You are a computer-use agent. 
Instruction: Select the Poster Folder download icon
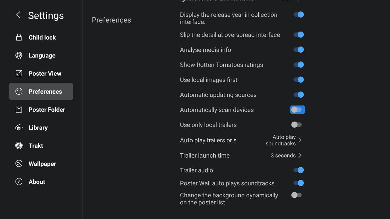coord(19,109)
